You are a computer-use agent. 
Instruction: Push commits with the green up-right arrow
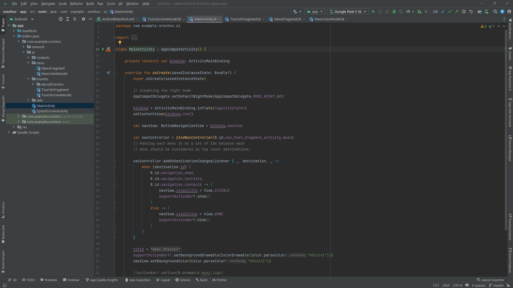coord(457,11)
